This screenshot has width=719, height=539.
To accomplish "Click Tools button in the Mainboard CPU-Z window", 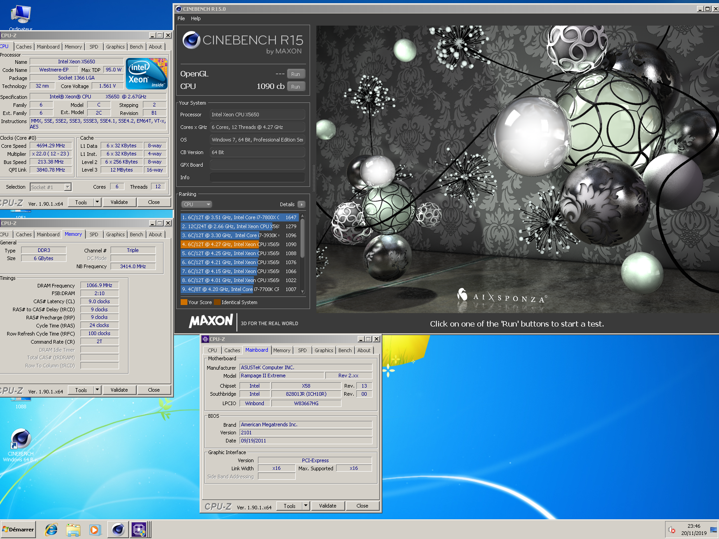I will pyautogui.click(x=290, y=506).
